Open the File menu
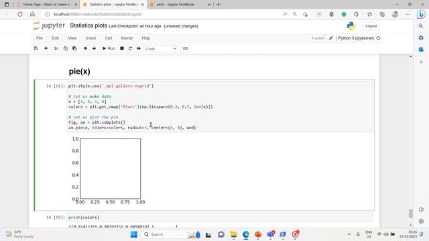This screenshot has height=241, width=429. (40, 38)
